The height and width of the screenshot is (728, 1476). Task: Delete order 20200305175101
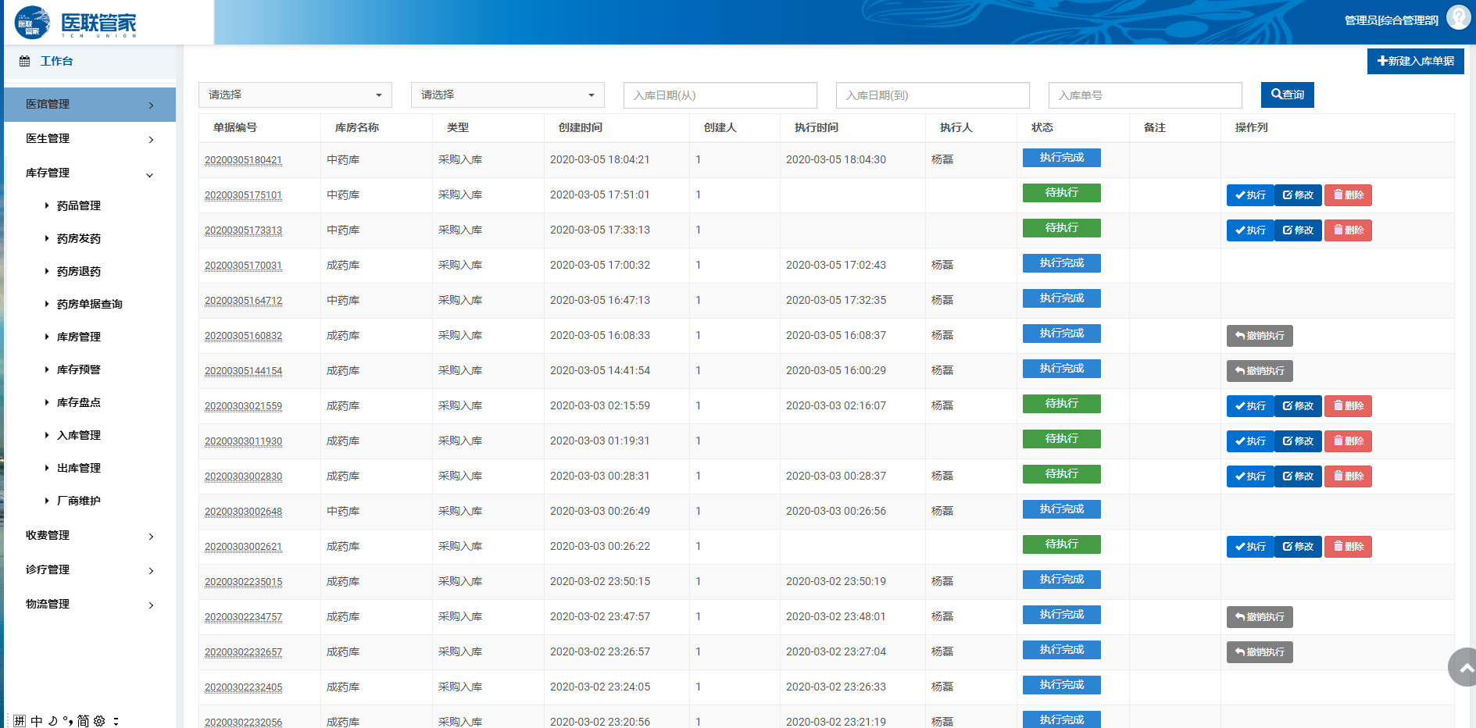[1348, 195]
